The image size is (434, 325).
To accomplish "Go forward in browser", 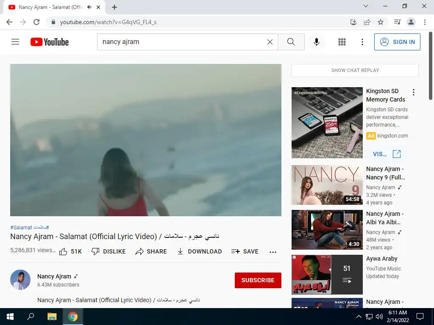I will point(23,22).
